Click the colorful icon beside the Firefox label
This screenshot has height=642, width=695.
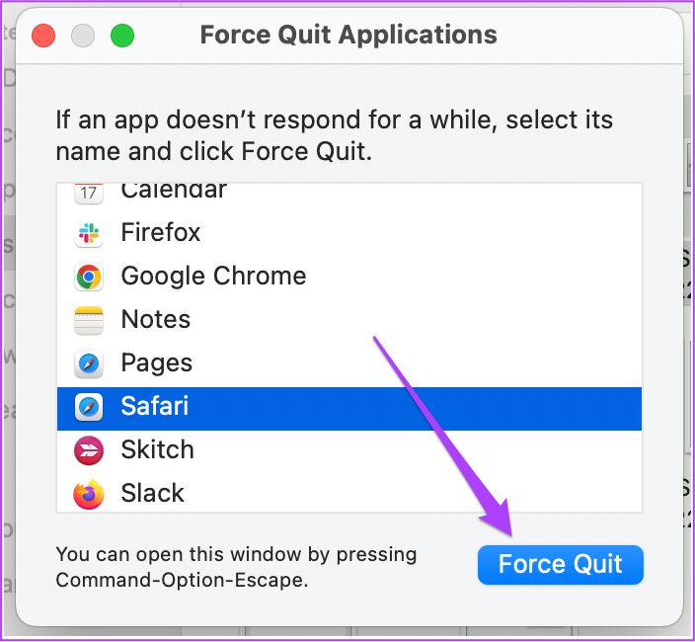tap(89, 233)
